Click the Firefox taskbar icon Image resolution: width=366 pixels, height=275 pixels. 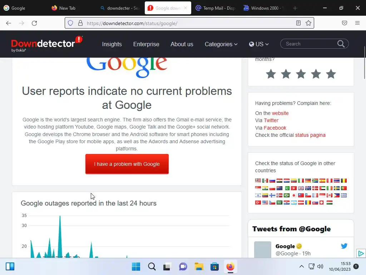[231, 266]
